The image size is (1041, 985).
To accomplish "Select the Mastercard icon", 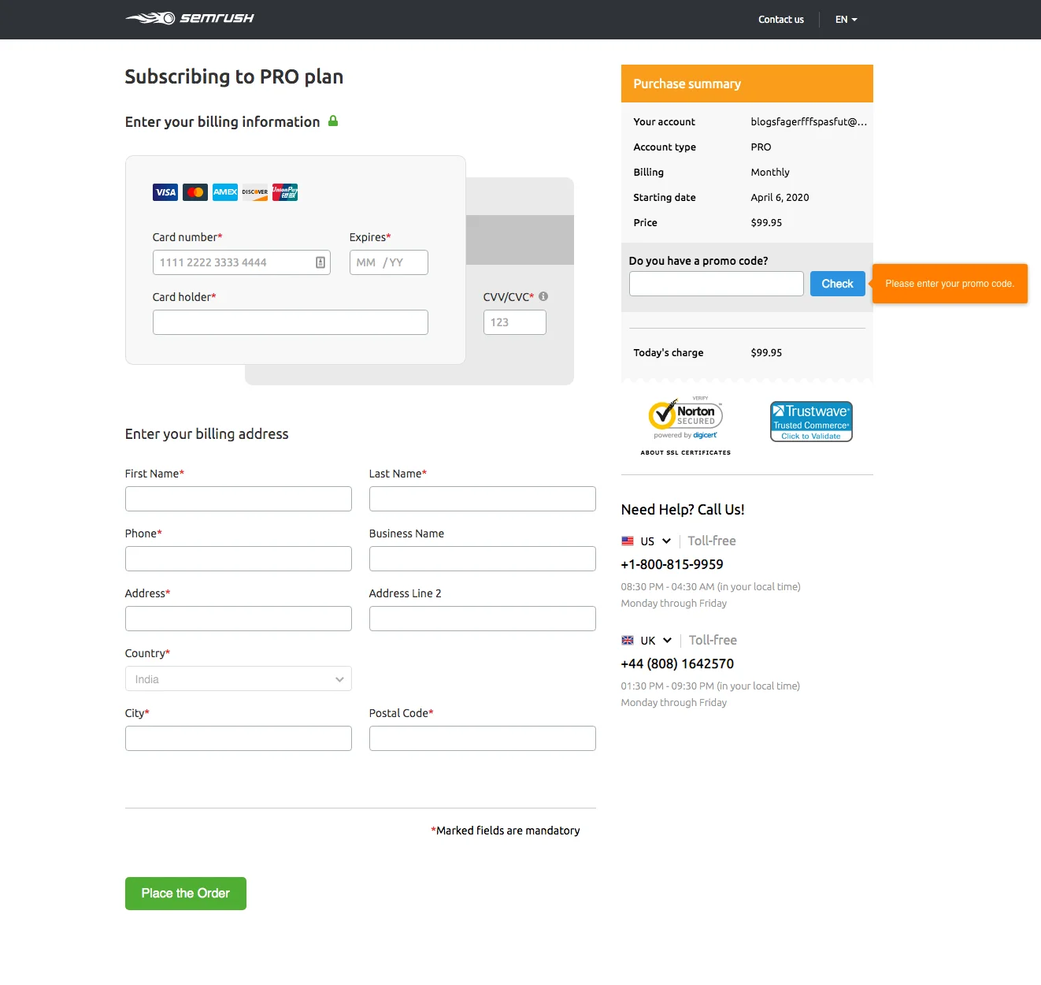I will point(194,191).
